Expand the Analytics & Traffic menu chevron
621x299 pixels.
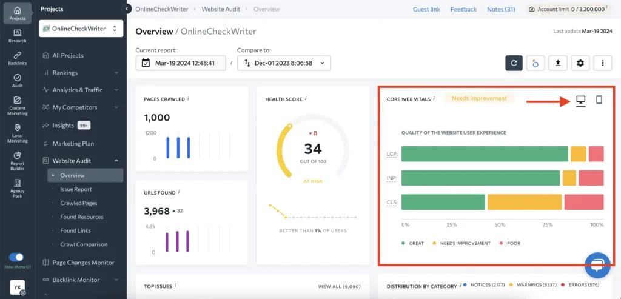coord(116,90)
